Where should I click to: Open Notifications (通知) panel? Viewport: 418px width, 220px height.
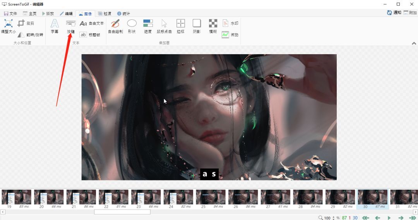click(x=394, y=12)
